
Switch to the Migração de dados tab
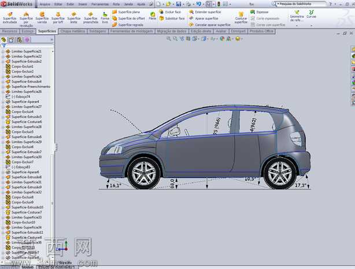pyautogui.click(x=171, y=31)
